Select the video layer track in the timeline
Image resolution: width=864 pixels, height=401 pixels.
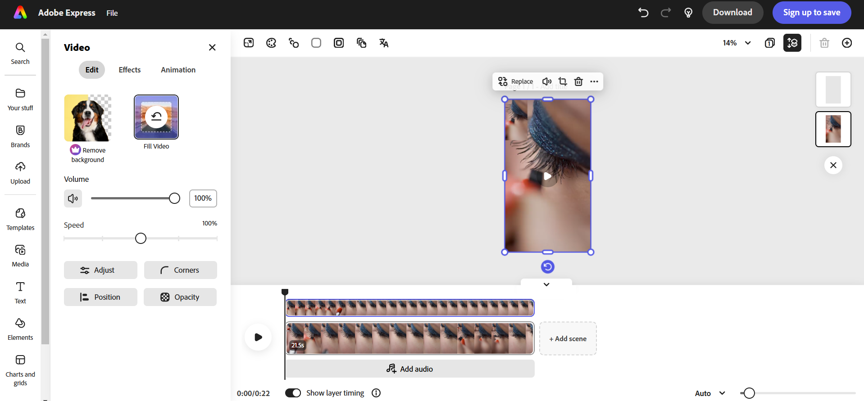[410, 308]
